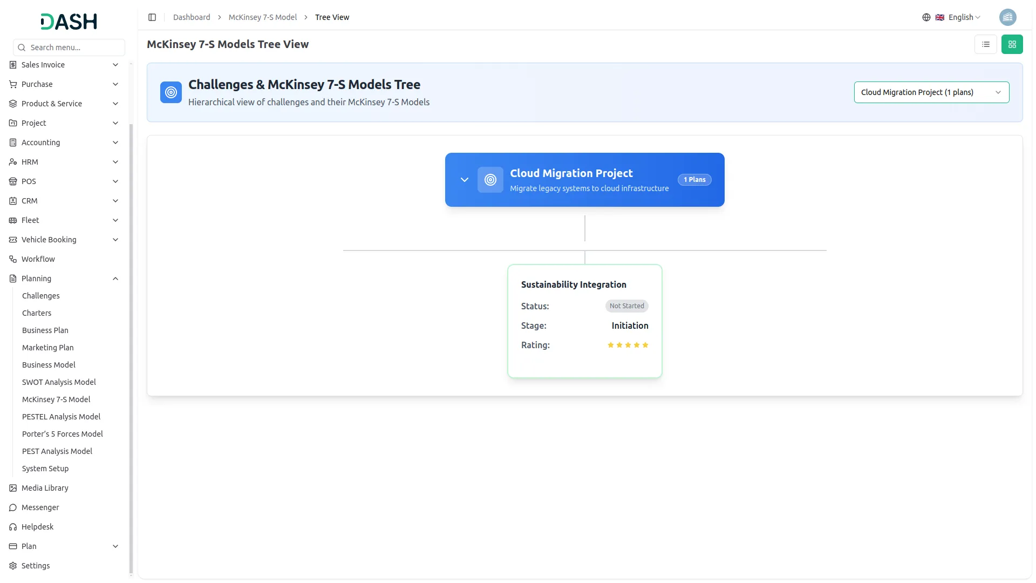This screenshot has width=1036, height=583.
Task: Open SWOT Analysis Model menu item
Action: 59,382
